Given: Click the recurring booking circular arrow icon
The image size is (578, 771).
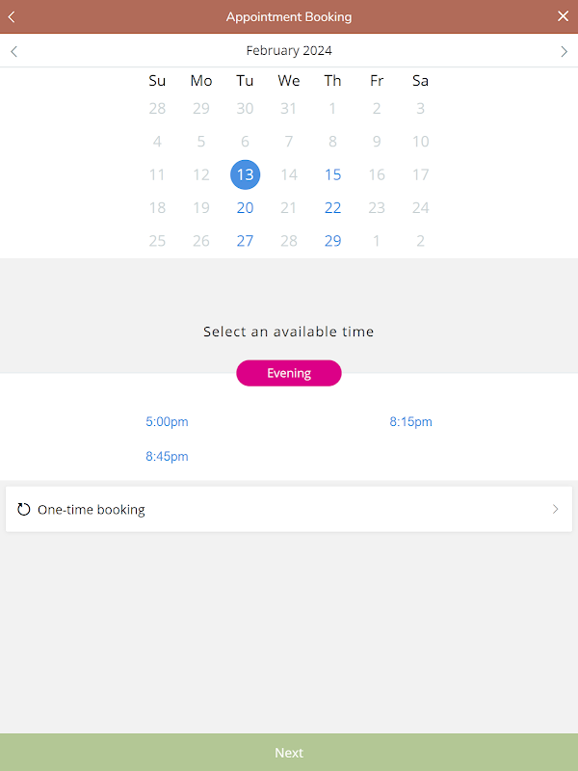Looking at the screenshot, I should (24, 510).
